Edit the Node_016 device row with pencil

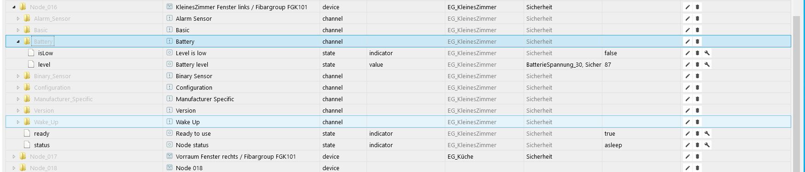click(x=688, y=7)
